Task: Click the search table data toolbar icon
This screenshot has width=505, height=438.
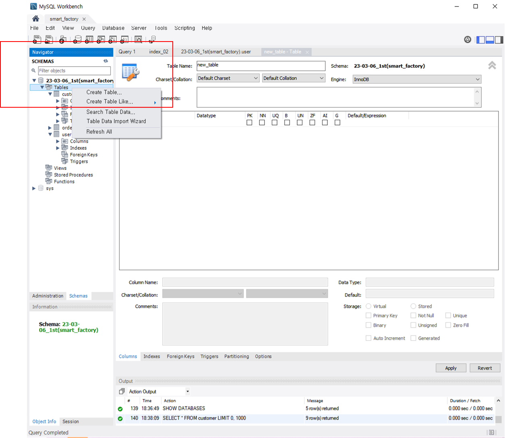Action: pos(138,39)
